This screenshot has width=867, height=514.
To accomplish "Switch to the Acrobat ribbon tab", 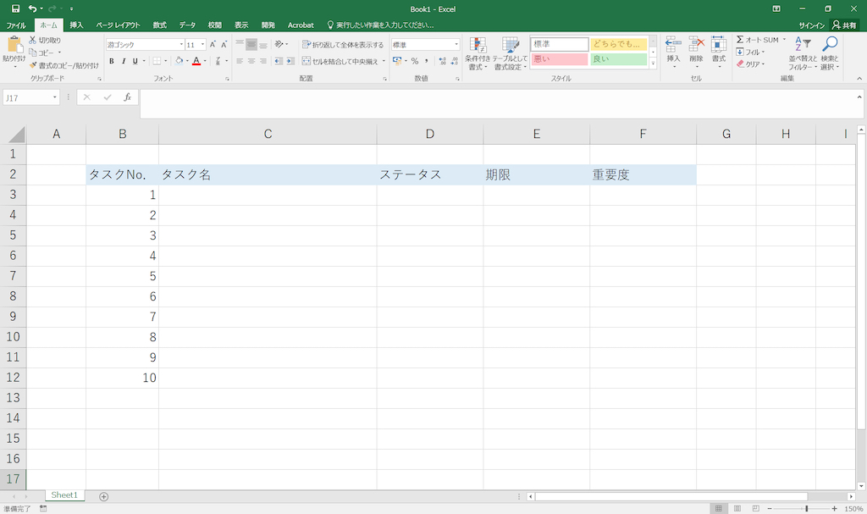I will click(x=301, y=25).
